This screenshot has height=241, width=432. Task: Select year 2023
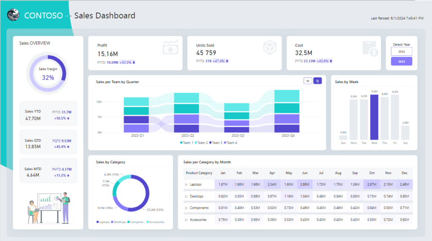402,61
